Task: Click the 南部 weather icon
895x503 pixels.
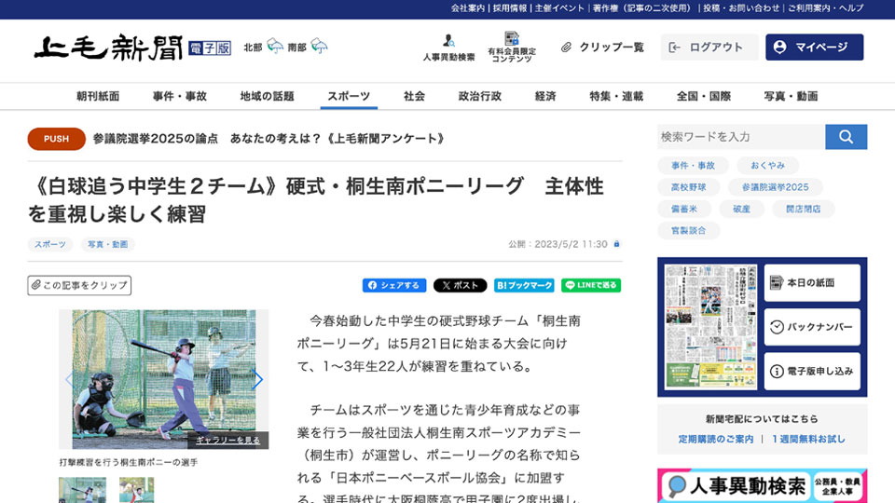Action: point(319,47)
